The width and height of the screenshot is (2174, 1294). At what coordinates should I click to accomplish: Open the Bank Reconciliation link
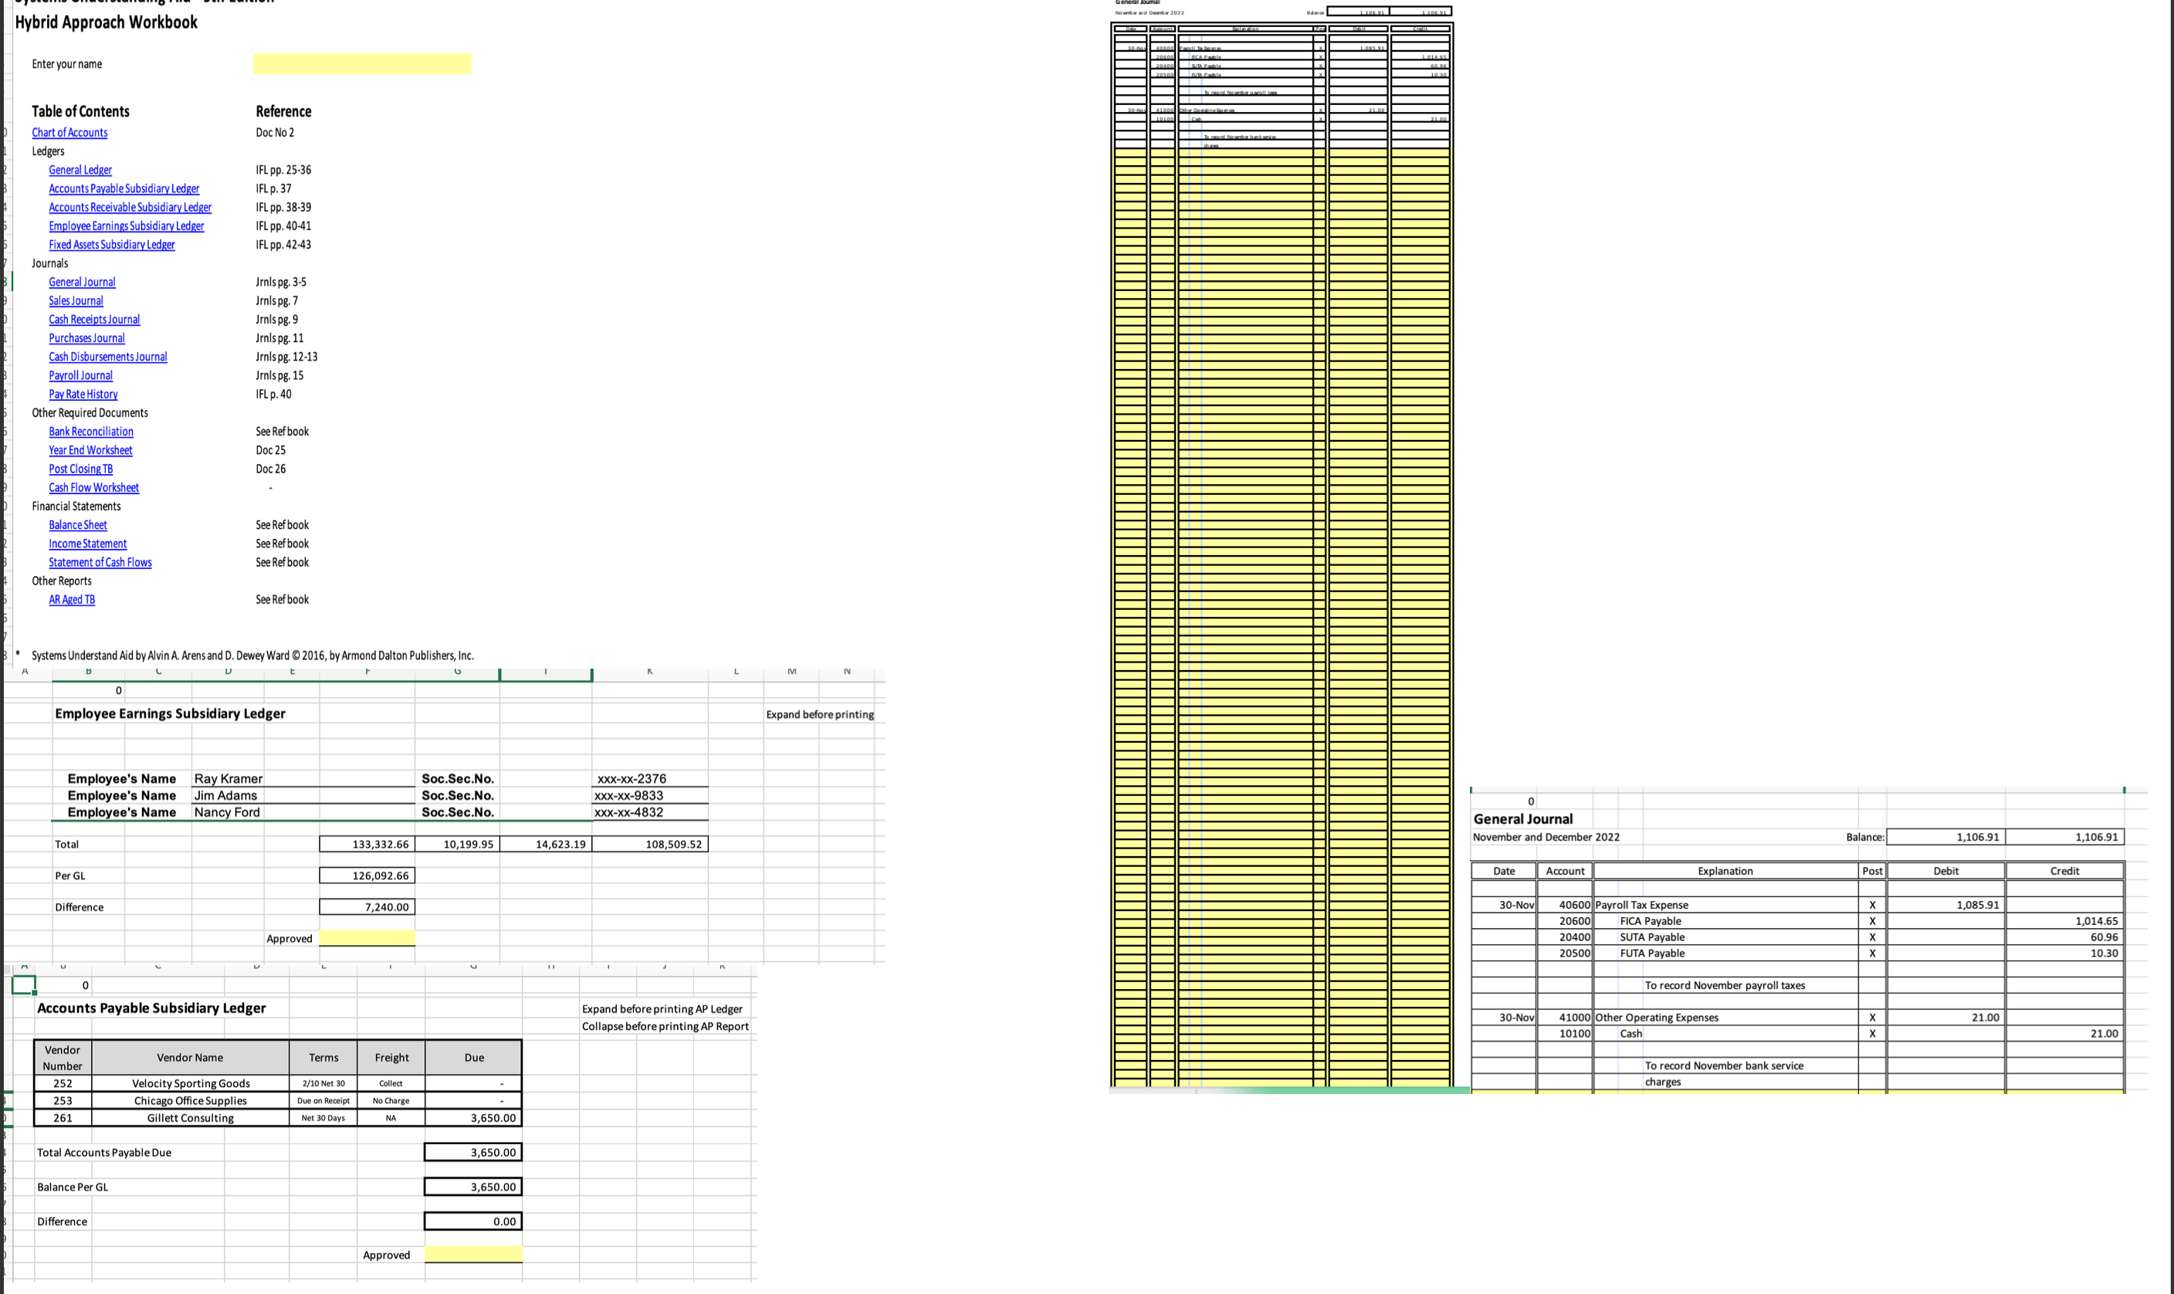pyautogui.click(x=90, y=431)
